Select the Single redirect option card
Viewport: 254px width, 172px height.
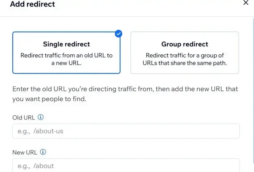click(x=66, y=53)
